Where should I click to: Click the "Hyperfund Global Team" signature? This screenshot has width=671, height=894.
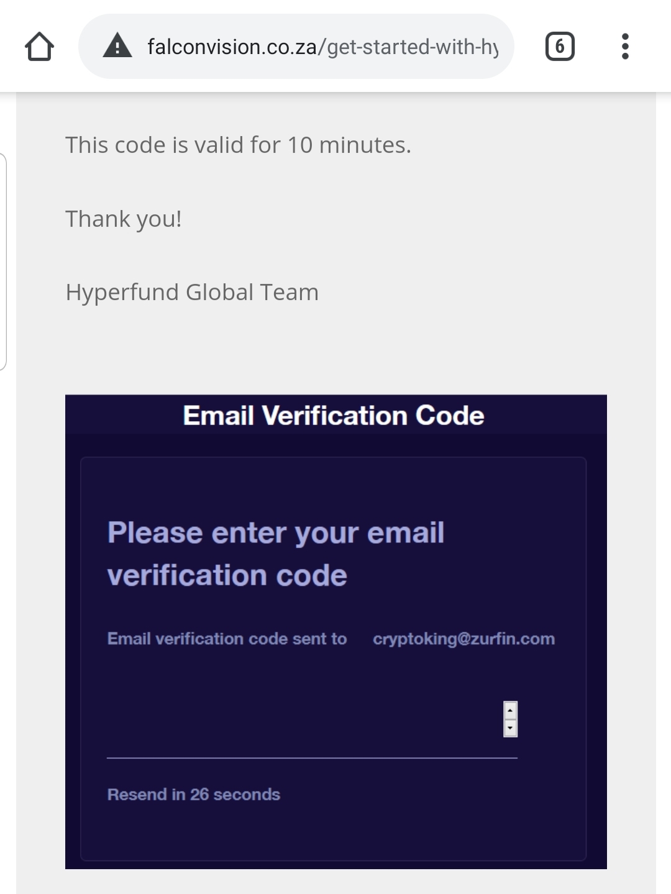pos(192,293)
